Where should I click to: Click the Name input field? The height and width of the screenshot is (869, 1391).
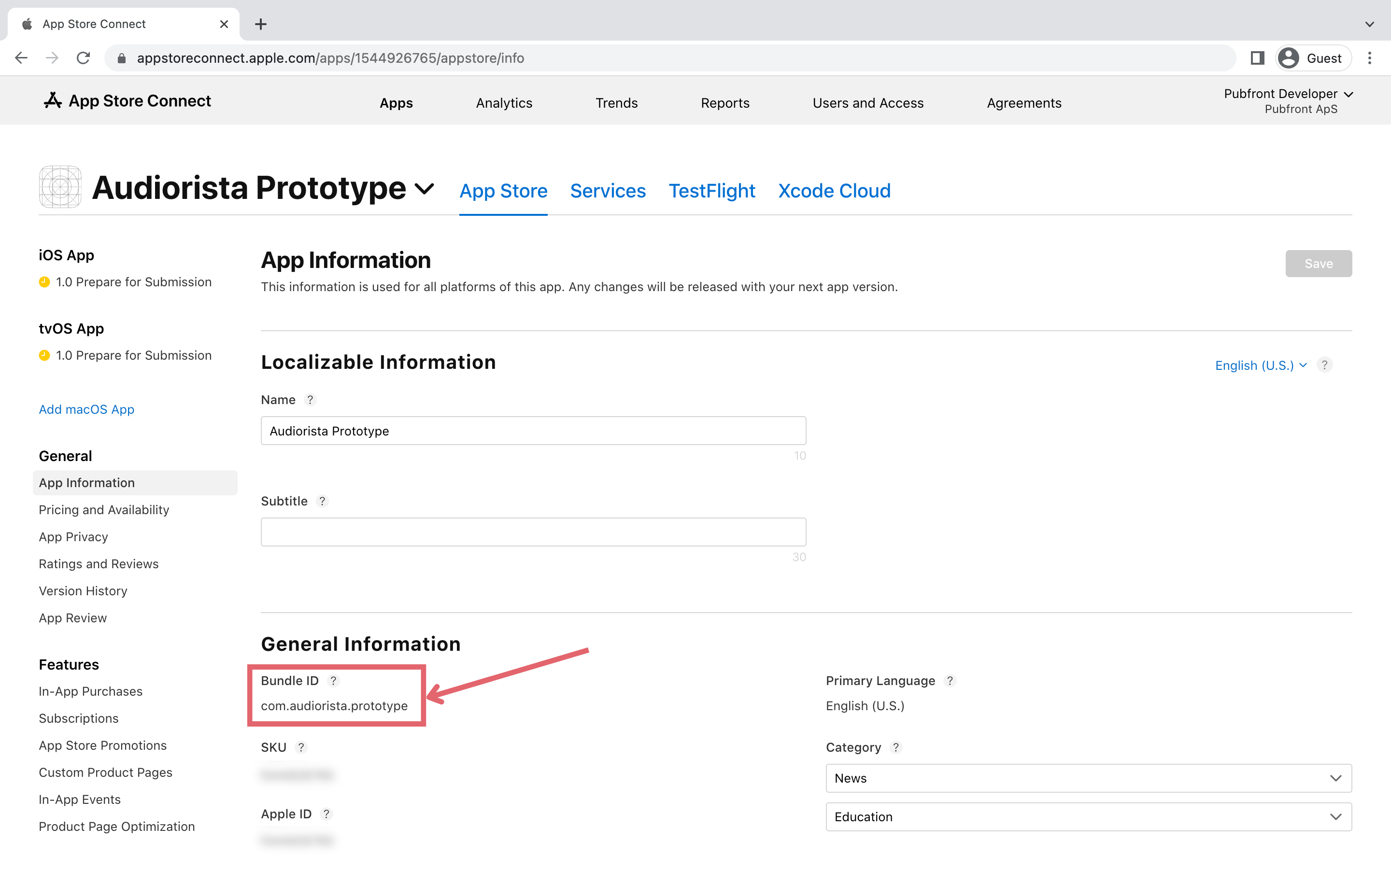click(x=533, y=431)
